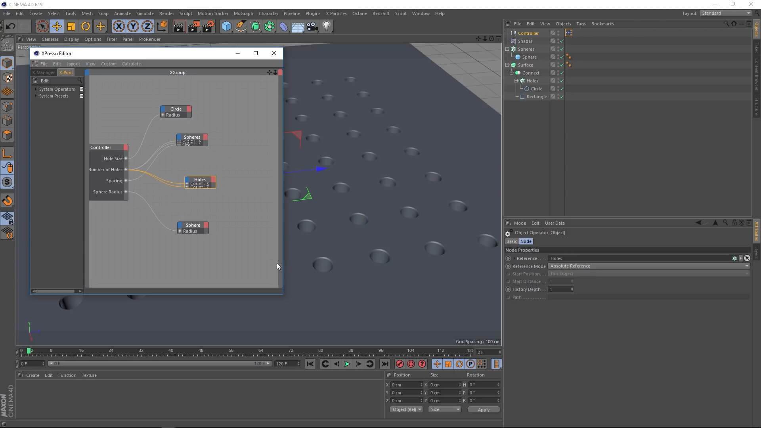The image size is (761, 428).
Task: Click the Light bulb icon
Action: tap(326, 27)
